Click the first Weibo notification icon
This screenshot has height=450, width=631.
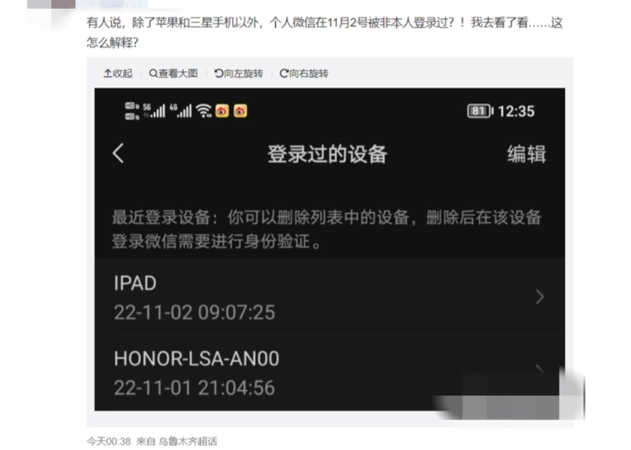click(x=222, y=111)
